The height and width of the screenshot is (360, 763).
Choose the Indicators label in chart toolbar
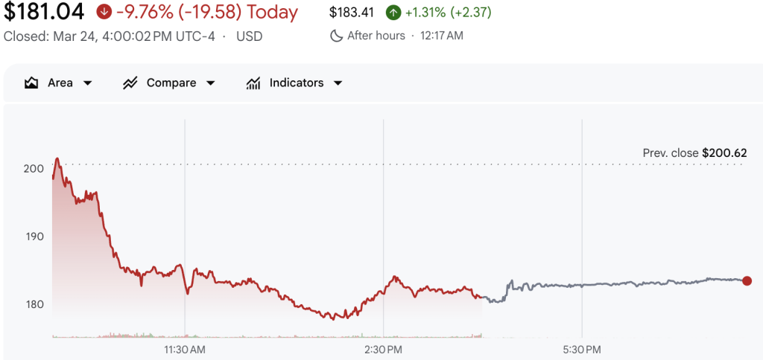coord(297,83)
